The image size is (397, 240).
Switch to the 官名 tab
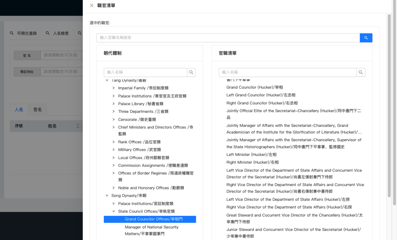pyautogui.click(x=37, y=109)
